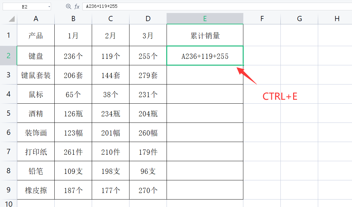The width and height of the screenshot is (352, 207).
Task: Select the cell showing 260幅
Action: (x=148, y=133)
